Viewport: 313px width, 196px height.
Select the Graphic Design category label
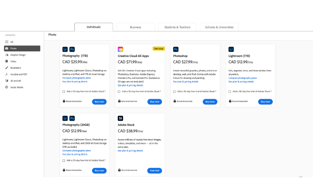pos(18,55)
